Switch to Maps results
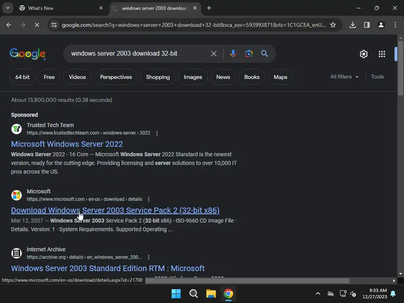The image size is (404, 303). [x=281, y=77]
